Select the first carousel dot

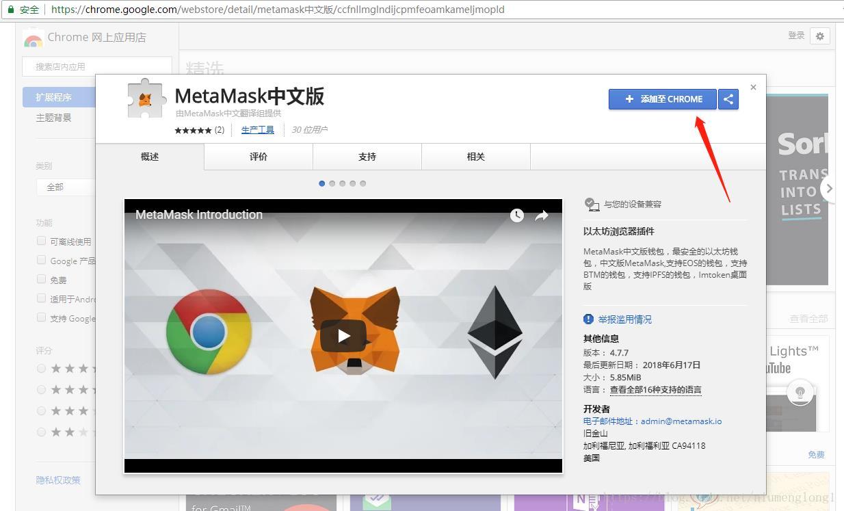pos(322,183)
